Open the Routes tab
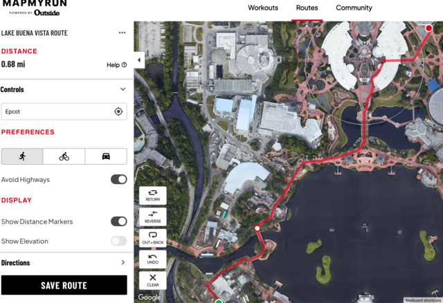The image size is (443, 303). pyautogui.click(x=307, y=8)
